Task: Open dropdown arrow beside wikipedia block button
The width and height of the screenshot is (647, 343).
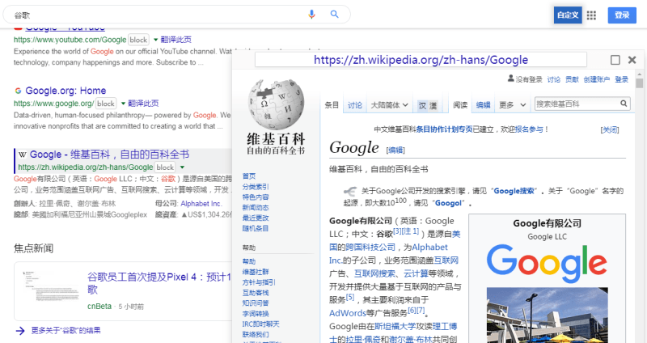Action: 182,167
